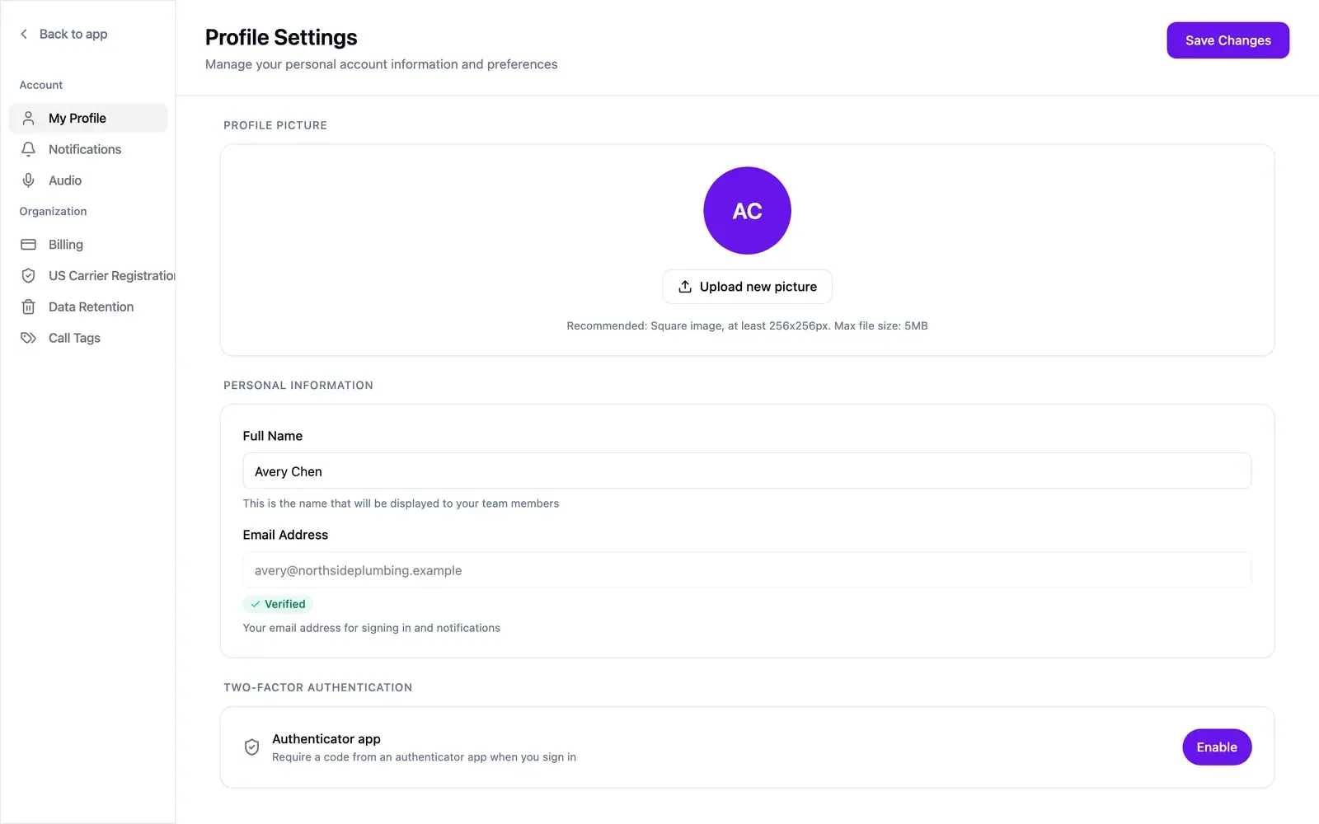Click the Call Tags tag icon

tap(28, 338)
